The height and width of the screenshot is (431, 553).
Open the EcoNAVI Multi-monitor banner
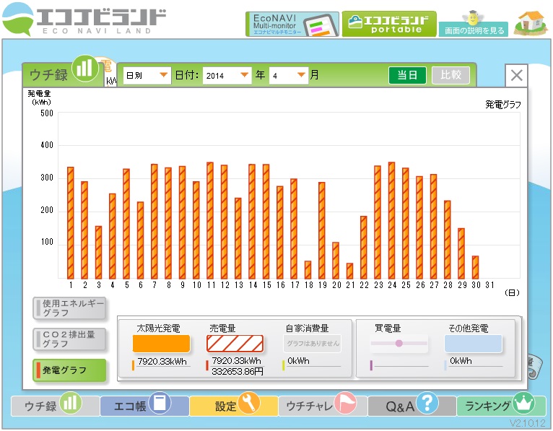click(292, 24)
